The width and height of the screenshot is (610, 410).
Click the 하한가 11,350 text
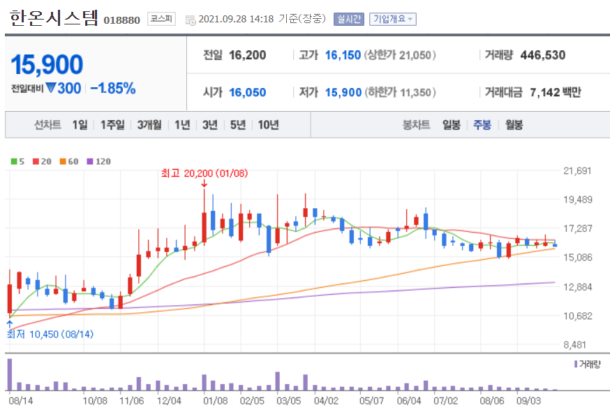click(x=400, y=93)
